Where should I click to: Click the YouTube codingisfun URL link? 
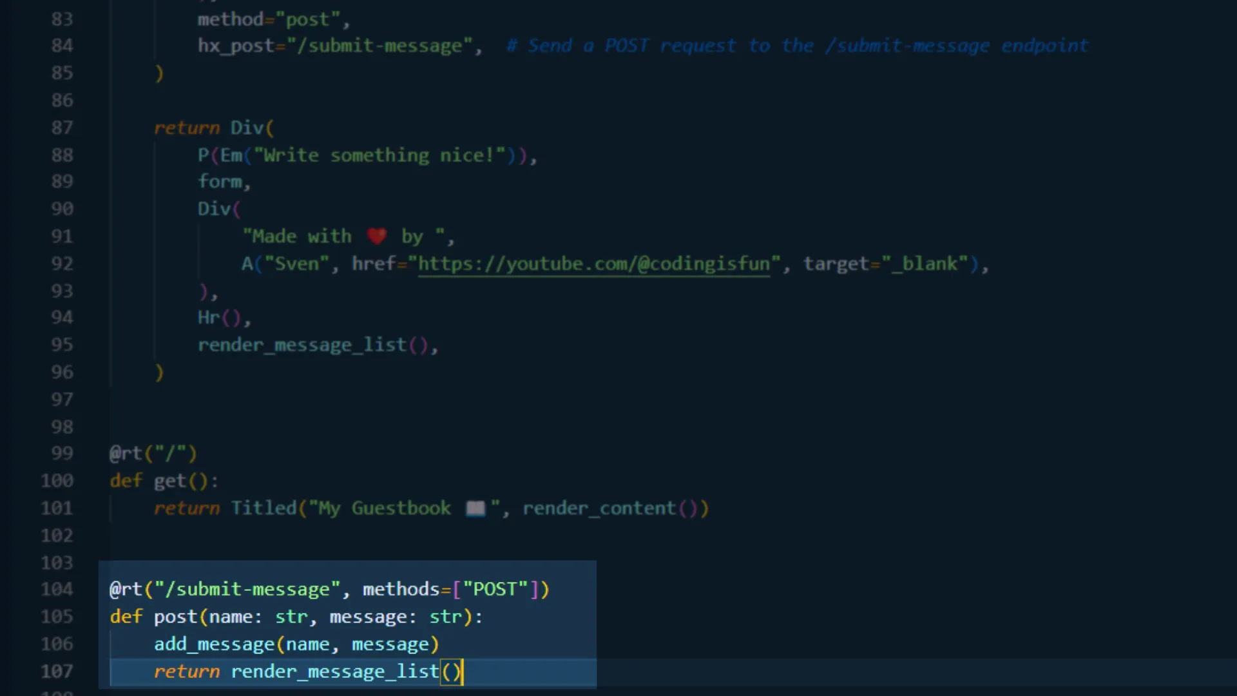[x=594, y=264]
